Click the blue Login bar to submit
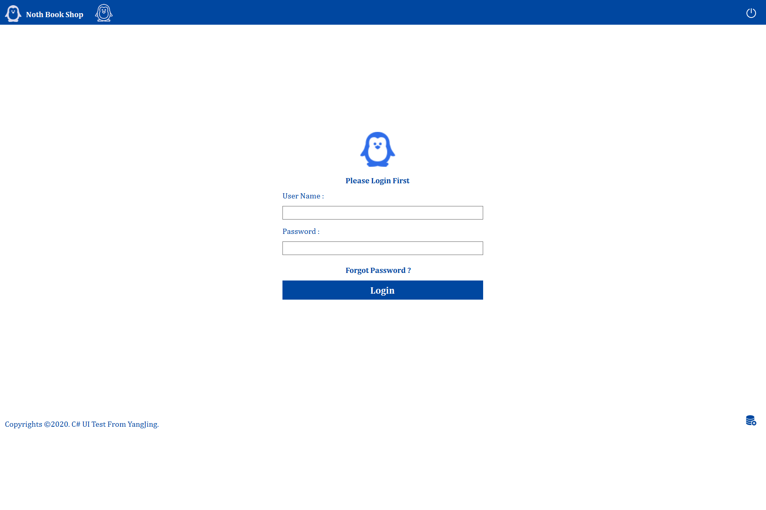This screenshot has height=510, width=766. tap(382, 290)
